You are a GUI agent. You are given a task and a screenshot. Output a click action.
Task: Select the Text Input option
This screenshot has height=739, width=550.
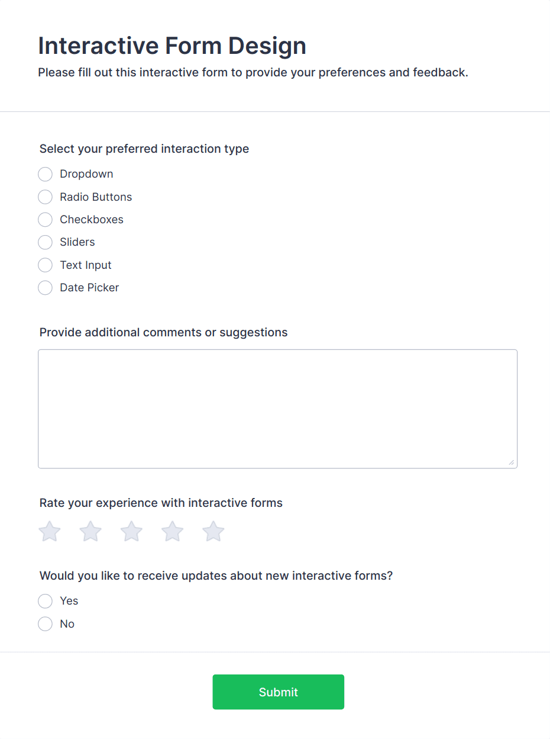(46, 265)
